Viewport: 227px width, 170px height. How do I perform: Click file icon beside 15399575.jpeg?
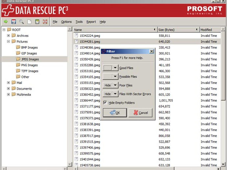pos(76,153)
